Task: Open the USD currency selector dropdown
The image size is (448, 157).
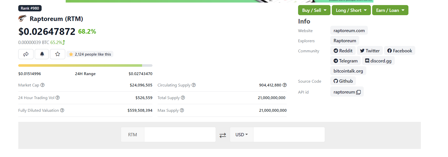Action: 242,134
